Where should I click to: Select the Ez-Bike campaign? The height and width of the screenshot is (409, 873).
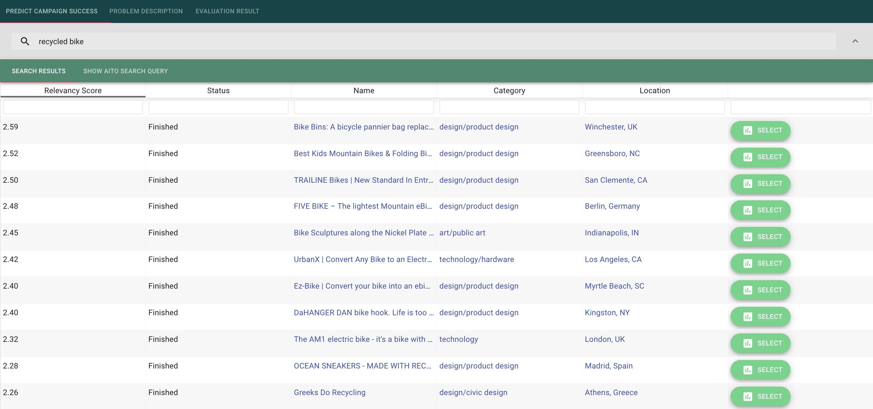pos(760,290)
